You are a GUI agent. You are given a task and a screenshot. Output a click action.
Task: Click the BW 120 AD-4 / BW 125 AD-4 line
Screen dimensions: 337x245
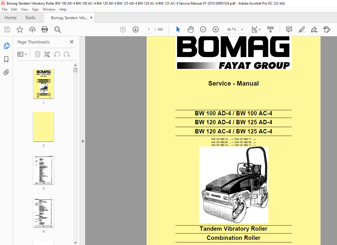pyautogui.click(x=233, y=122)
